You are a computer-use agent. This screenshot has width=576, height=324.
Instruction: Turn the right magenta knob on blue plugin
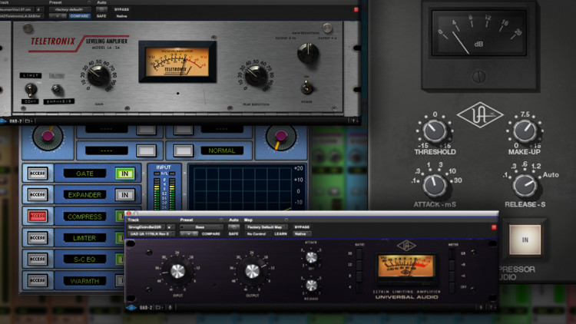click(281, 137)
